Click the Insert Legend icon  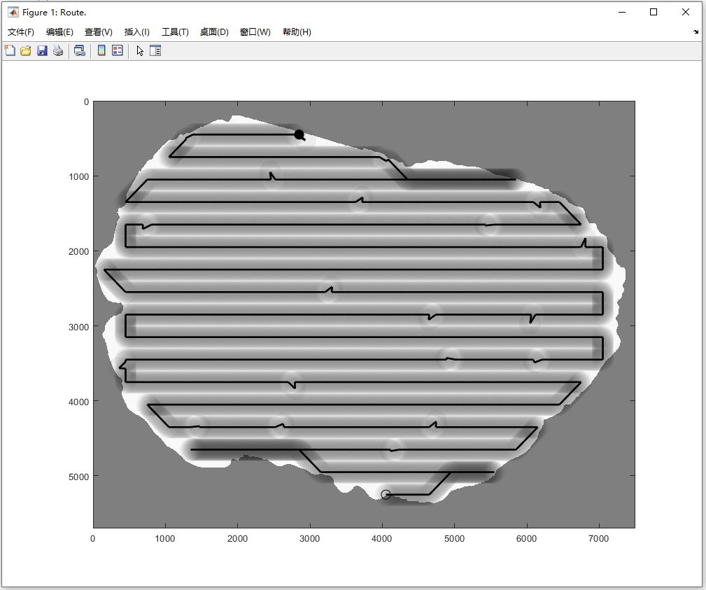click(117, 50)
